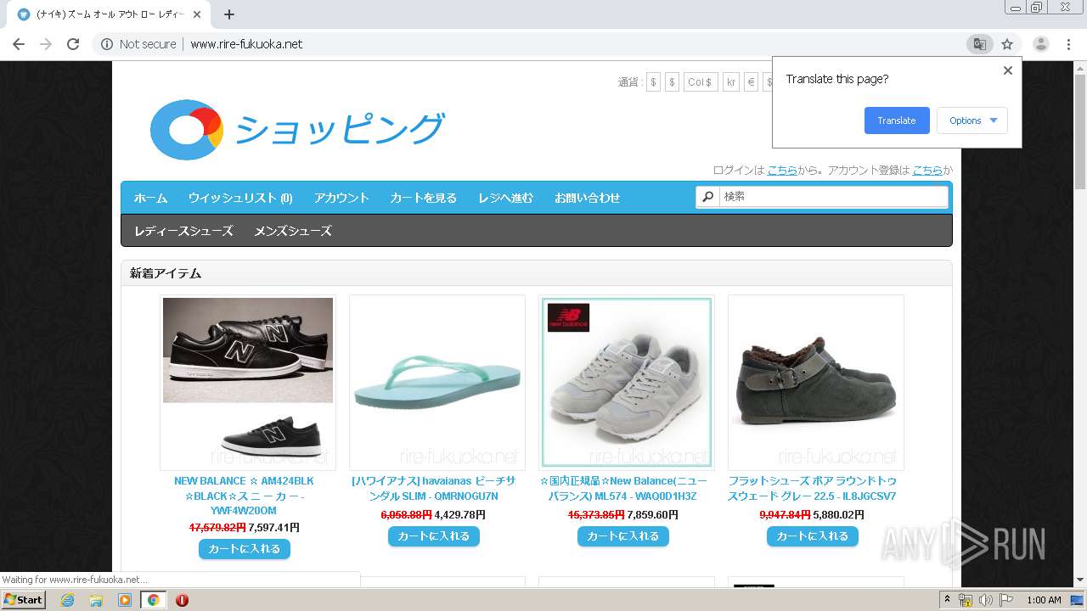
Task: Open メンズシューズ category
Action: click(x=293, y=231)
